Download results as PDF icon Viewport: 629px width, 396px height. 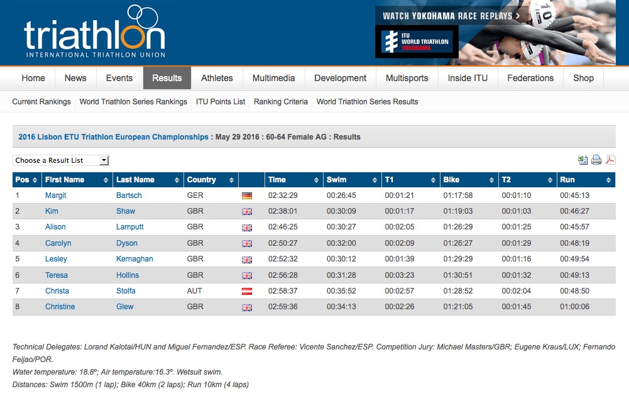click(x=610, y=160)
